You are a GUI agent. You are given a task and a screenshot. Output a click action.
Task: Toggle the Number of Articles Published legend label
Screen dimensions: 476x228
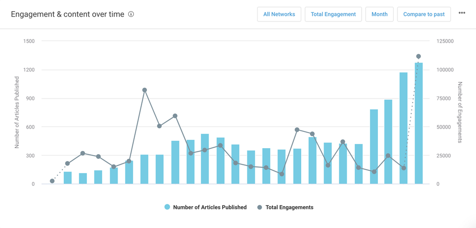point(210,208)
